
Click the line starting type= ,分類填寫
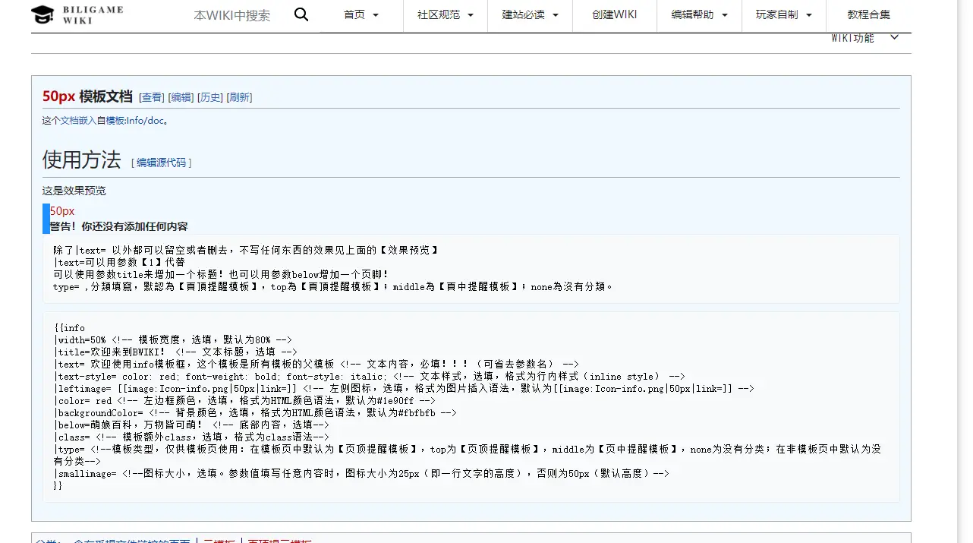pyautogui.click(x=333, y=286)
